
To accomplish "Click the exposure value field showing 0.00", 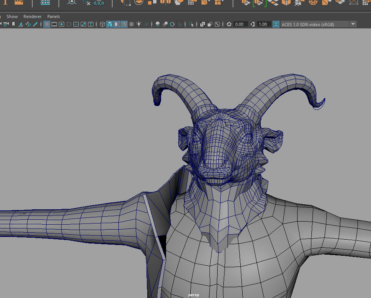I will click(240, 24).
